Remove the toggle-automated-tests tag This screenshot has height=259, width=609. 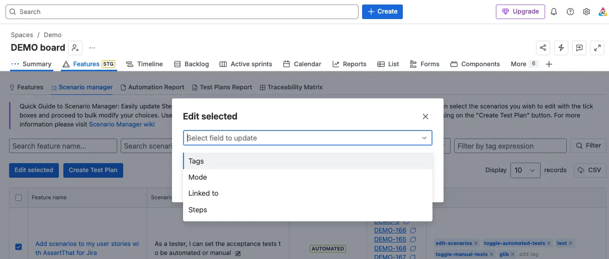point(549,243)
